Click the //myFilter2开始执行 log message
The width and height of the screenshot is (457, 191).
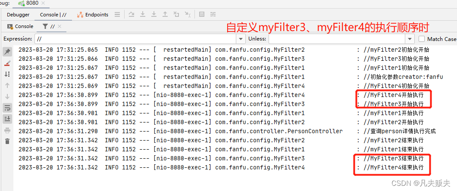click(394, 122)
